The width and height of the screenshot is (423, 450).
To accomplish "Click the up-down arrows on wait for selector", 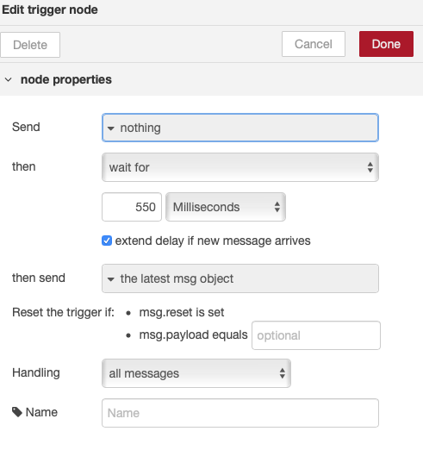I will (370, 167).
